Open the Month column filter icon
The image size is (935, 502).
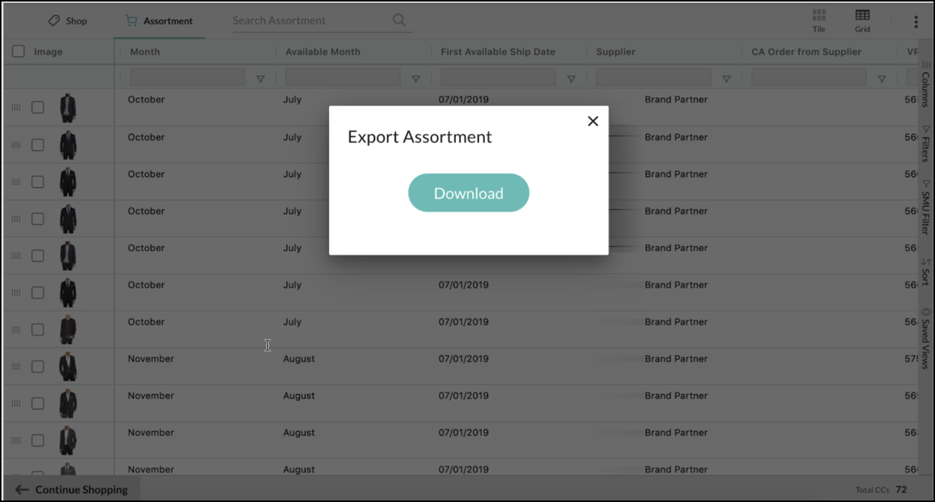[260, 78]
